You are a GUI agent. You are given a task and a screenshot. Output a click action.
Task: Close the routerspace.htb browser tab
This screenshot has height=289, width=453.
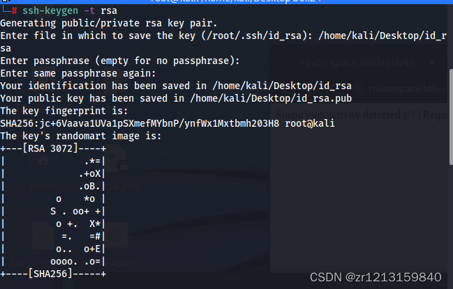point(433,62)
